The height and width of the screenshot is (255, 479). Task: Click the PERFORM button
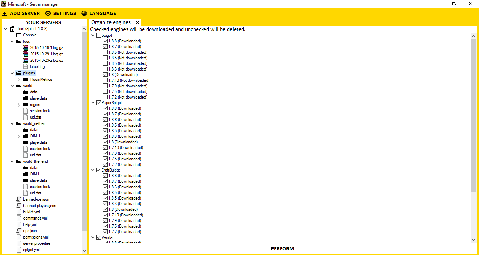(x=282, y=249)
